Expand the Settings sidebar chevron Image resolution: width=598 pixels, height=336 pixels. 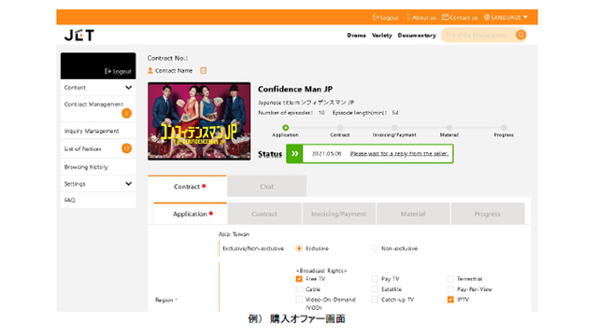tap(129, 184)
